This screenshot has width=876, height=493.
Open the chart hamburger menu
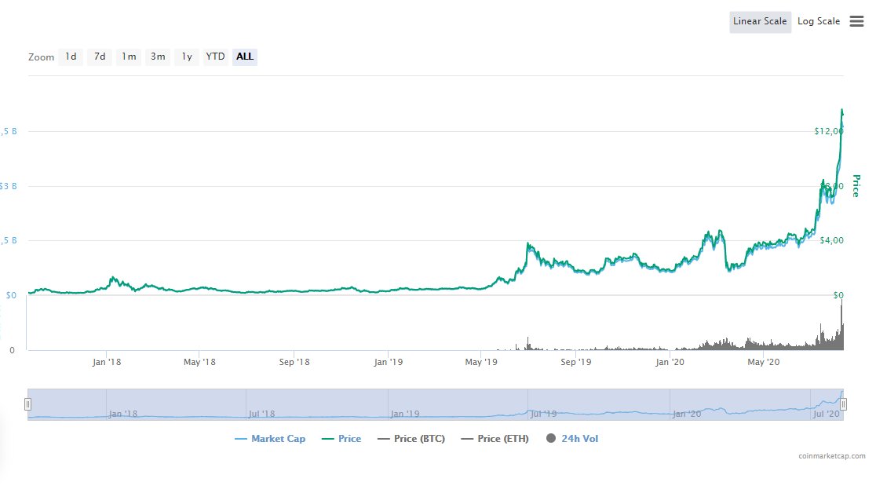856,21
